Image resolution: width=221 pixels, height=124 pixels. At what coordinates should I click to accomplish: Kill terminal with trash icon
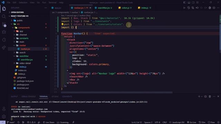click(x=210, y=96)
